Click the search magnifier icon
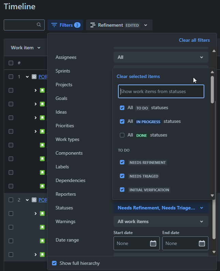 [x=39, y=25]
